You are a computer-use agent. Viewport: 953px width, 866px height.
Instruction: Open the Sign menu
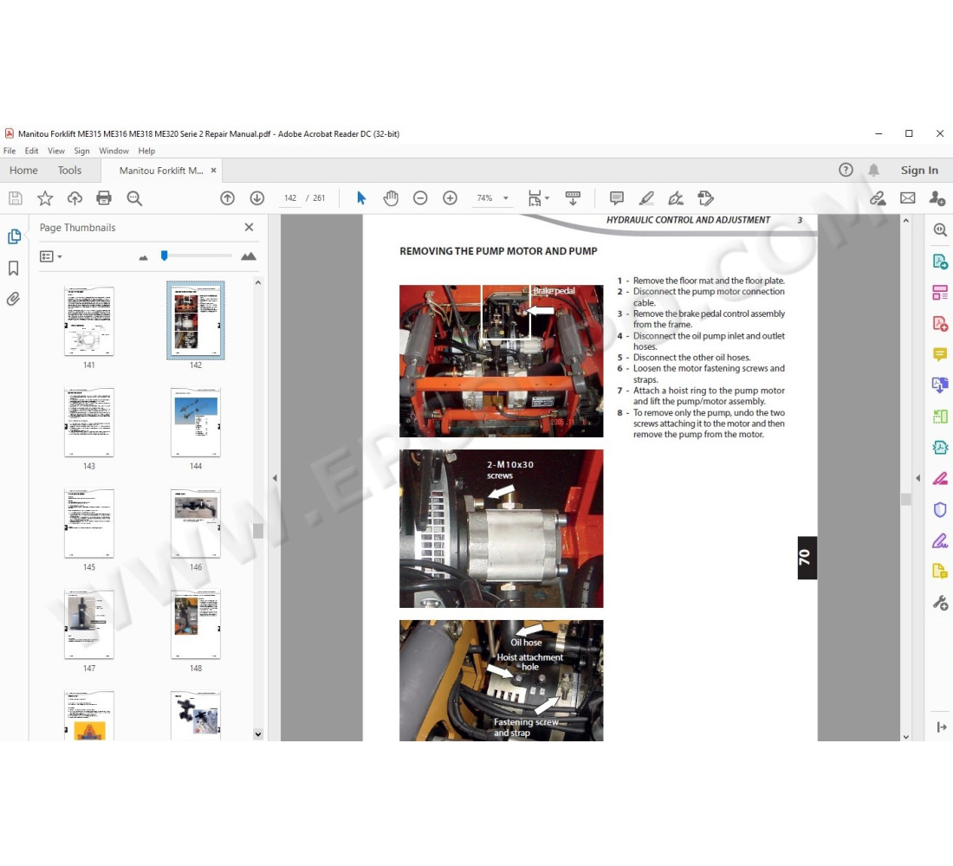[81, 151]
